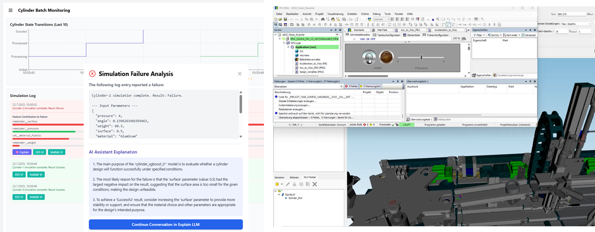Click Continue Conversation in Explain LLM
The height and width of the screenshot is (232, 595).
point(166,225)
